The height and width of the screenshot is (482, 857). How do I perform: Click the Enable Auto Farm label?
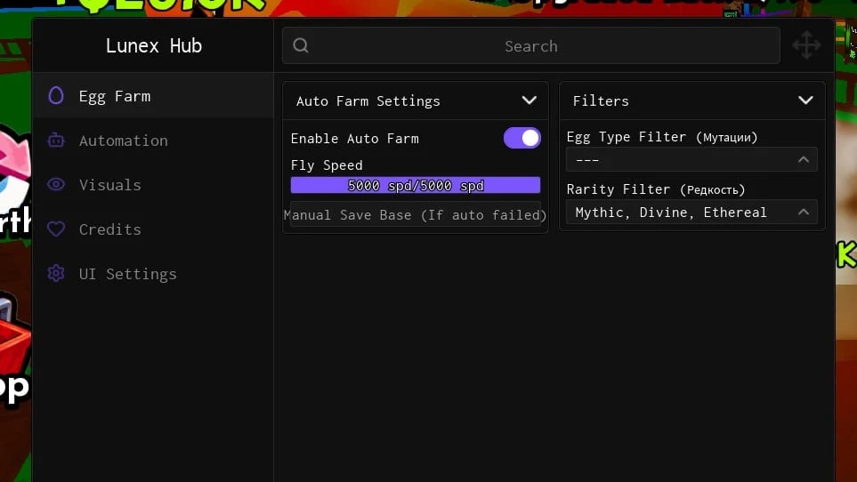coord(355,139)
